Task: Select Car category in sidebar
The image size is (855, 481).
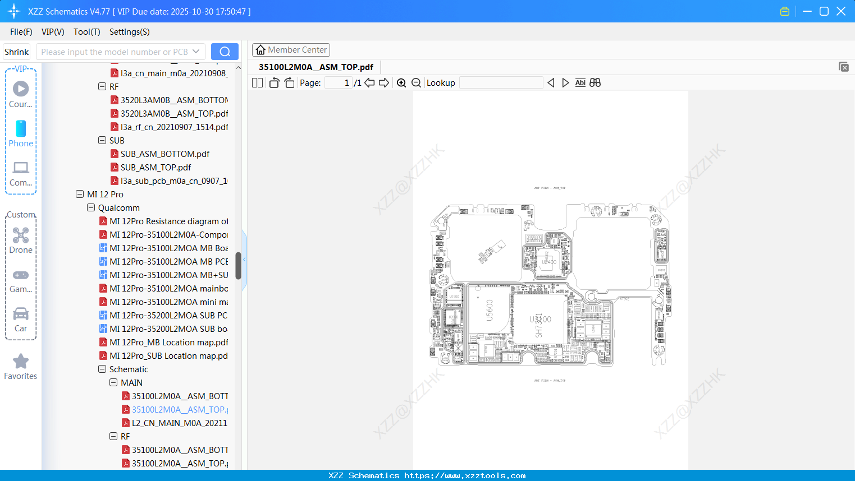Action: point(21,320)
